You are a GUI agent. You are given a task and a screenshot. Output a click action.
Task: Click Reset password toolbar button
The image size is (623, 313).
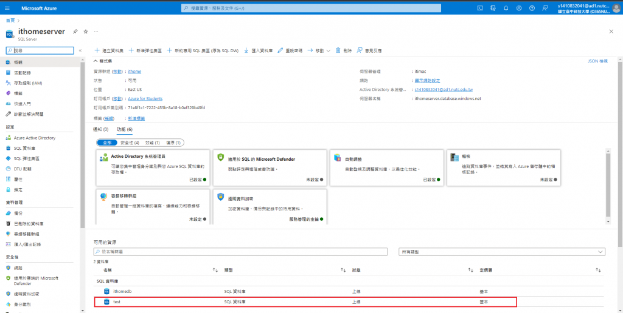click(290, 51)
